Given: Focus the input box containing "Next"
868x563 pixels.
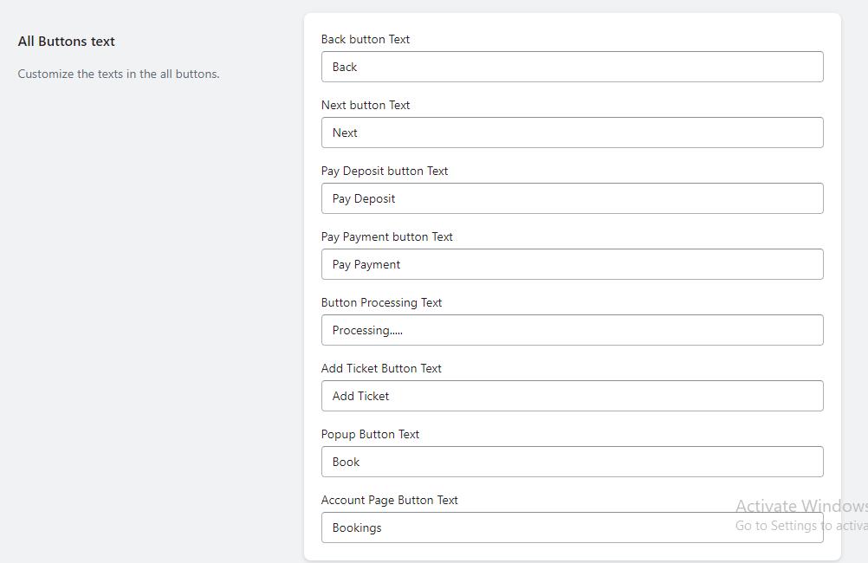Looking at the screenshot, I should pyautogui.click(x=572, y=133).
